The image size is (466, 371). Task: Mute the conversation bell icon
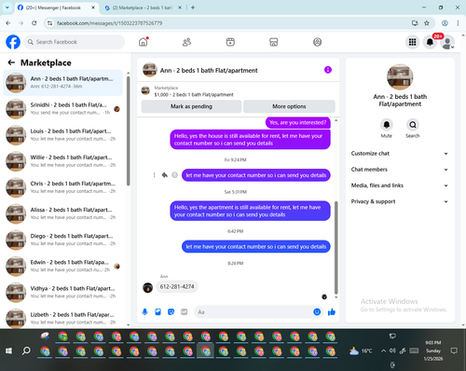pos(387,125)
